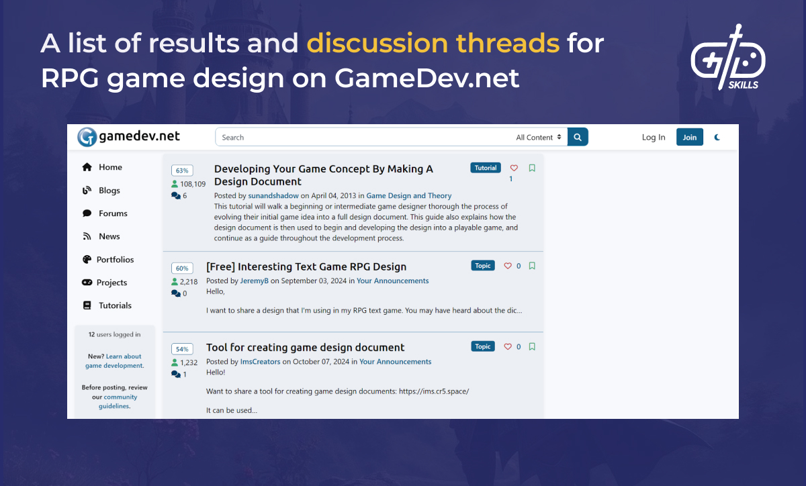Viewport: 806px width, 486px height.
Task: Open [Free] Interesting Text Game RPG Design
Action: 306,266
